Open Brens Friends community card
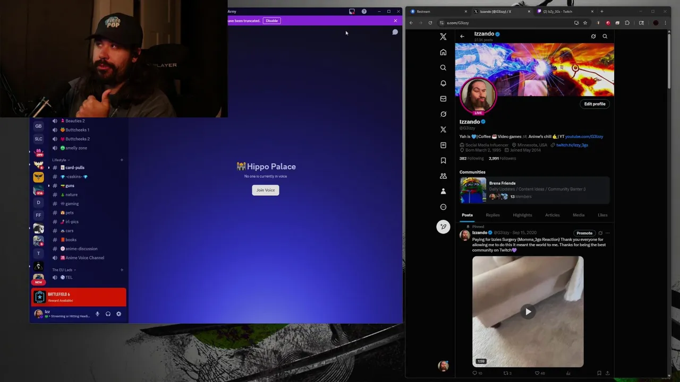 (534, 190)
